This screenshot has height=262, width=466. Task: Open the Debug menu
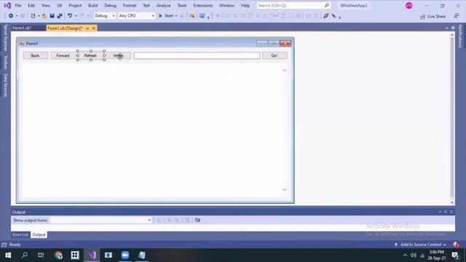click(110, 5)
